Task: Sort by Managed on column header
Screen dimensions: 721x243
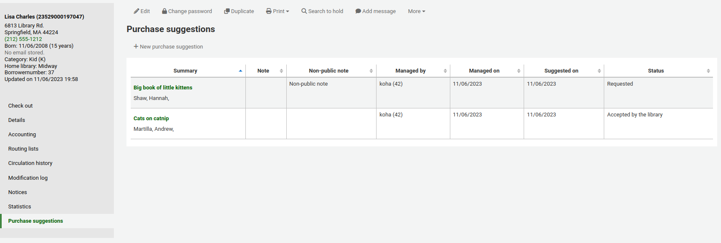Action: (x=484, y=71)
